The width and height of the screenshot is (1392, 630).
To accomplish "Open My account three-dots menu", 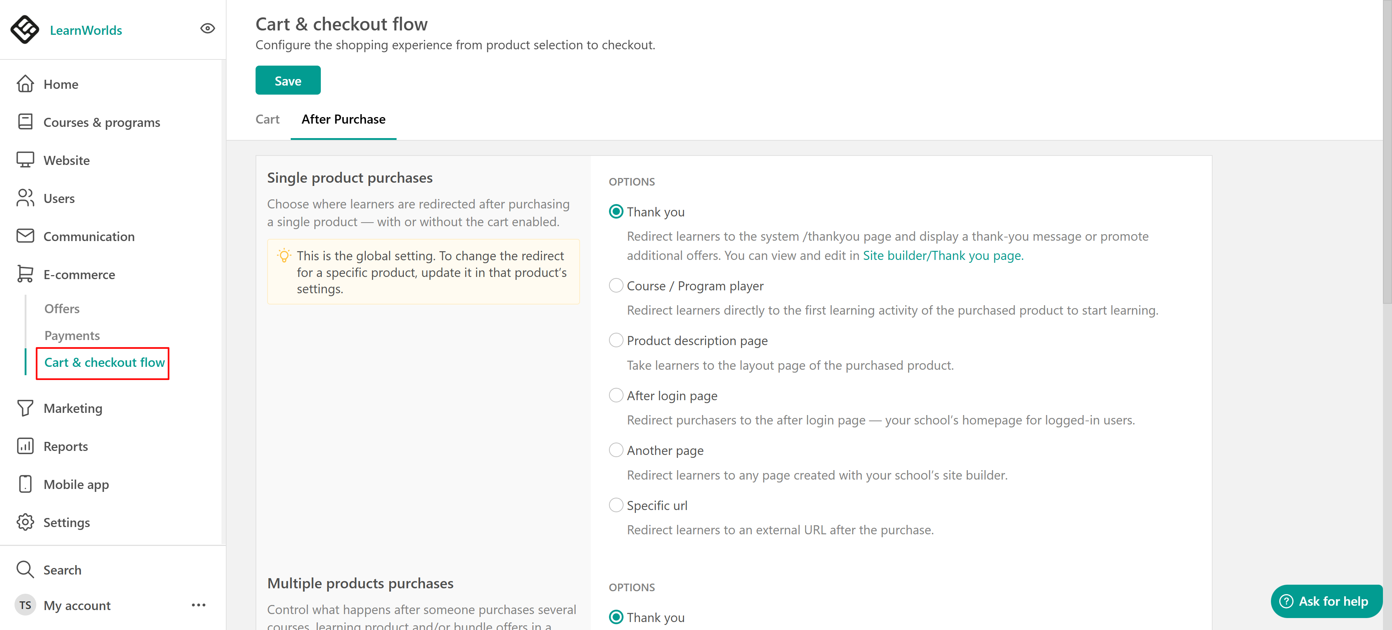I will tap(198, 605).
